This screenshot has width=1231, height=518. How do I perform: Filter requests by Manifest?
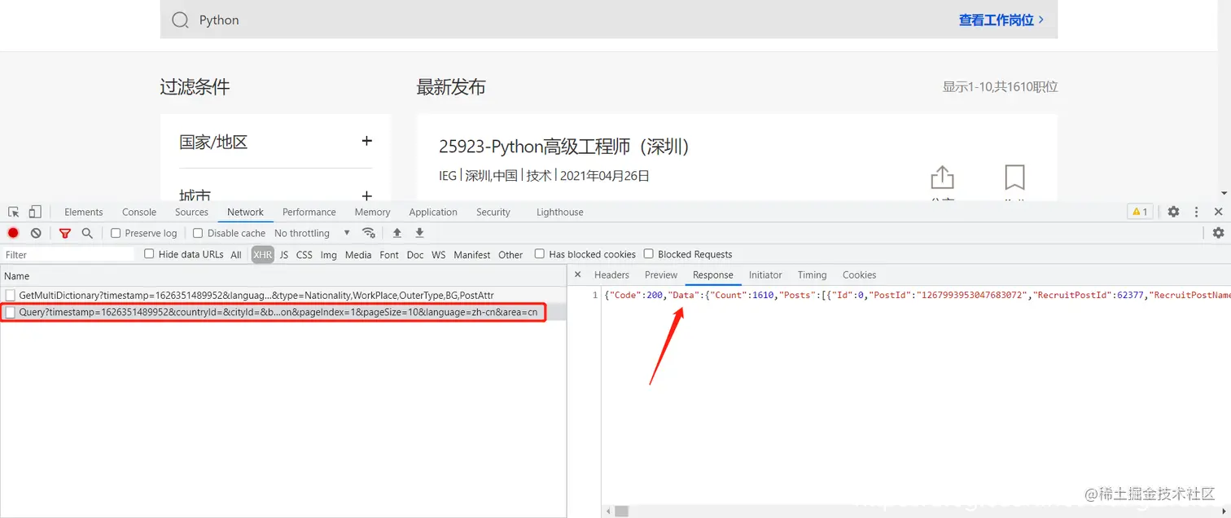click(472, 255)
